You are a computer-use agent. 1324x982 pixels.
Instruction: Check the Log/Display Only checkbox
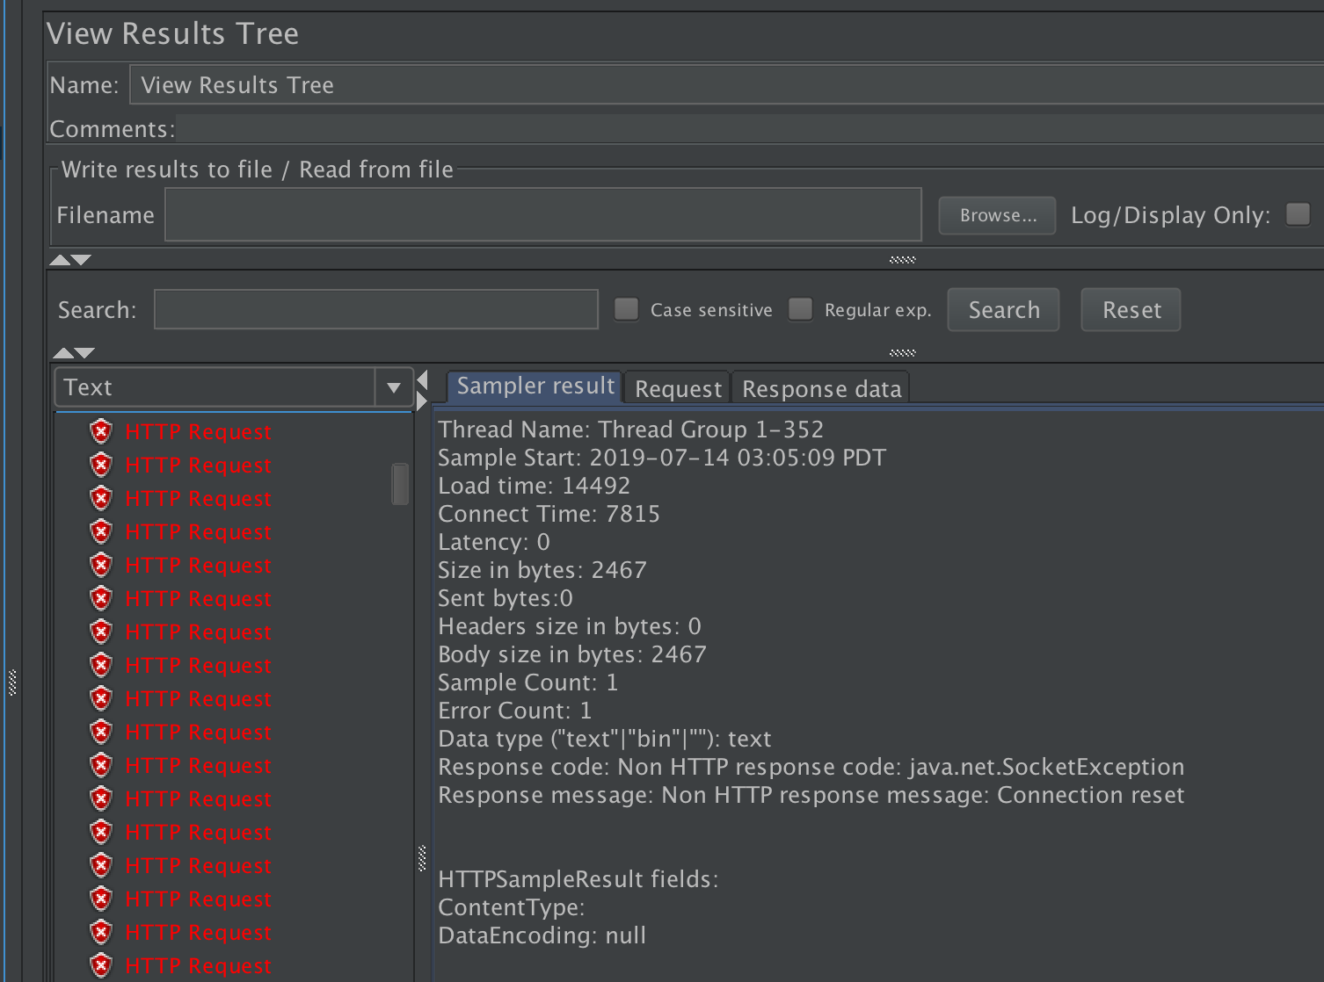1298,214
